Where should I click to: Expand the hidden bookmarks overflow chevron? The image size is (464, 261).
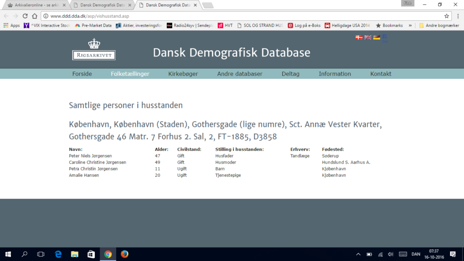click(x=410, y=25)
